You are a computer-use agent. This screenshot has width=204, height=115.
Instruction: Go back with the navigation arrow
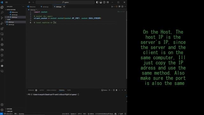coord(30,2)
